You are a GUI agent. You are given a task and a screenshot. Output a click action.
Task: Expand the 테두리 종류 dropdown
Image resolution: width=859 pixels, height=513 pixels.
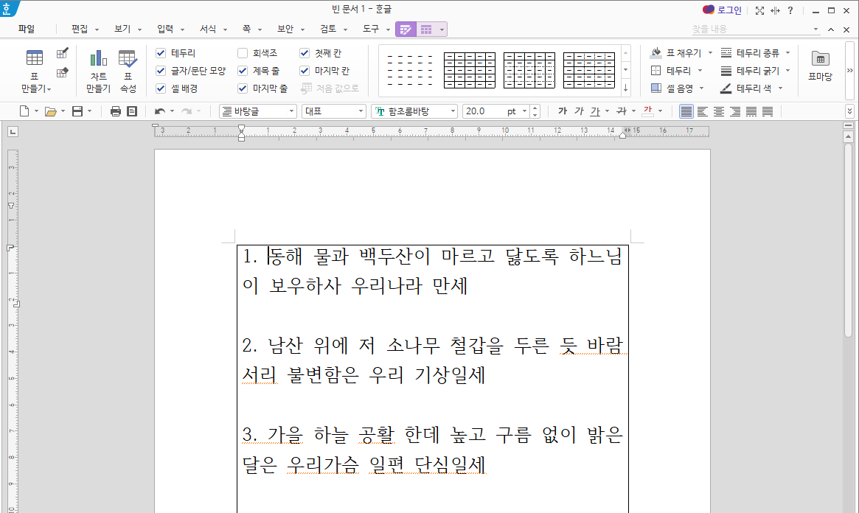tap(787, 53)
